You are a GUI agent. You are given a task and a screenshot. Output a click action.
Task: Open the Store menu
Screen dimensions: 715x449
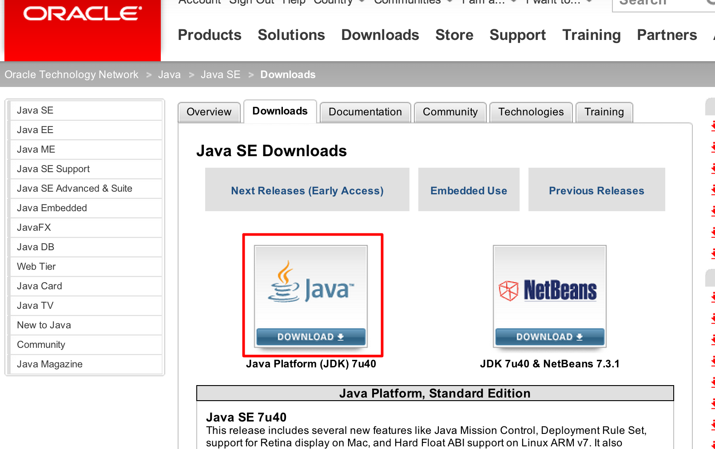(454, 35)
